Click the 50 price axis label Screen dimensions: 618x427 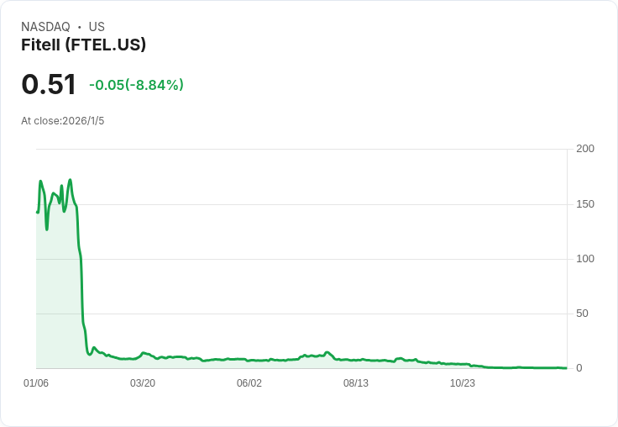coord(582,314)
